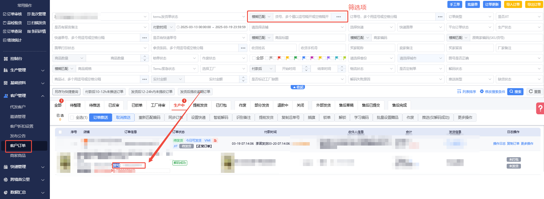Click the 重置 button
The width and height of the screenshot is (544, 199).
tap(535, 92)
